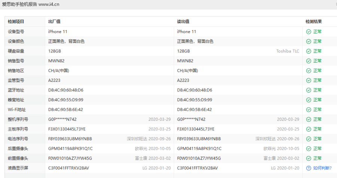Viewport: 337px width, 178px height.
Task: Click factory value MWN82
Action: coord(56,61)
